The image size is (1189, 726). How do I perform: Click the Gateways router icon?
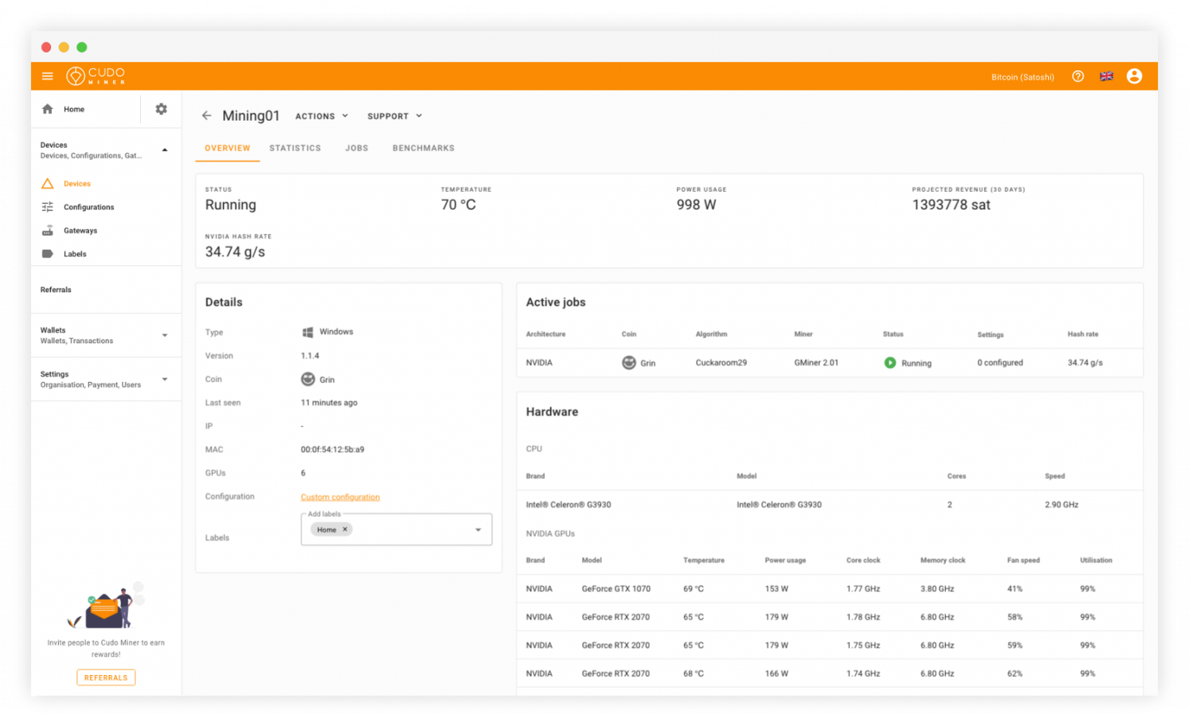pos(47,230)
